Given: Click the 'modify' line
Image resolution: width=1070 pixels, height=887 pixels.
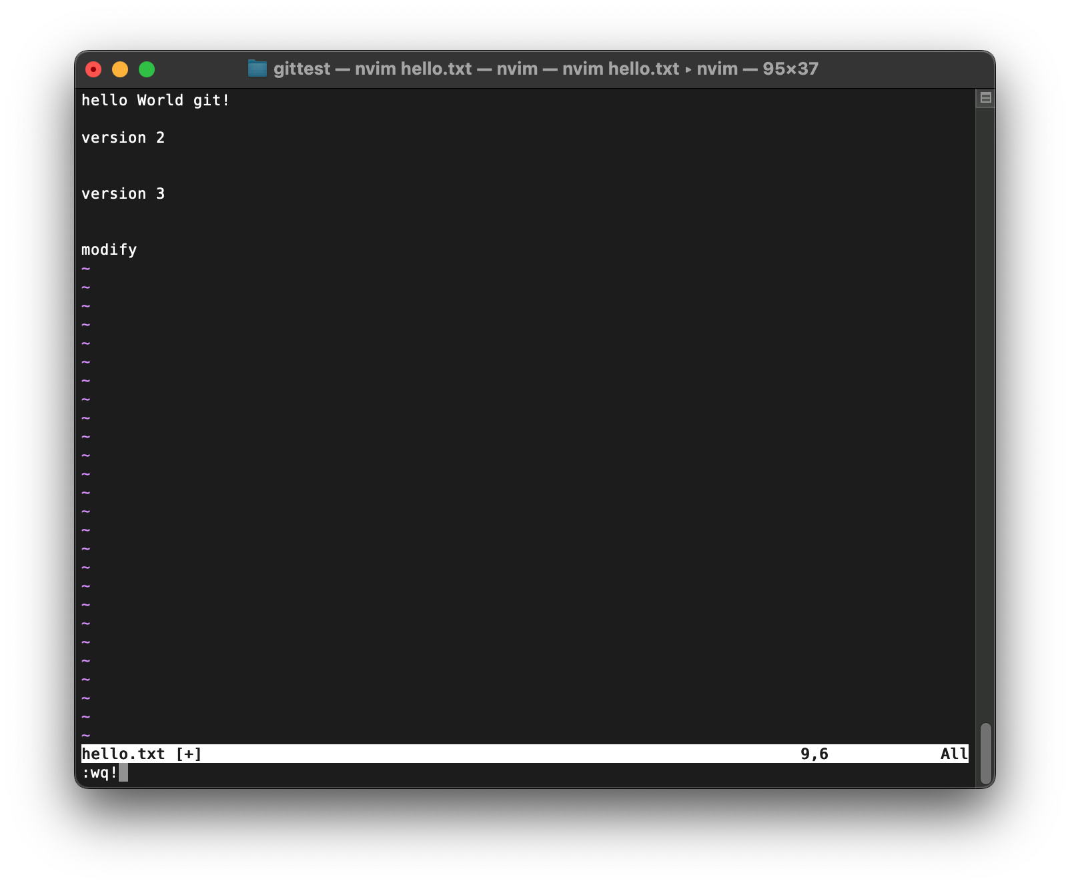Looking at the screenshot, I should (109, 249).
